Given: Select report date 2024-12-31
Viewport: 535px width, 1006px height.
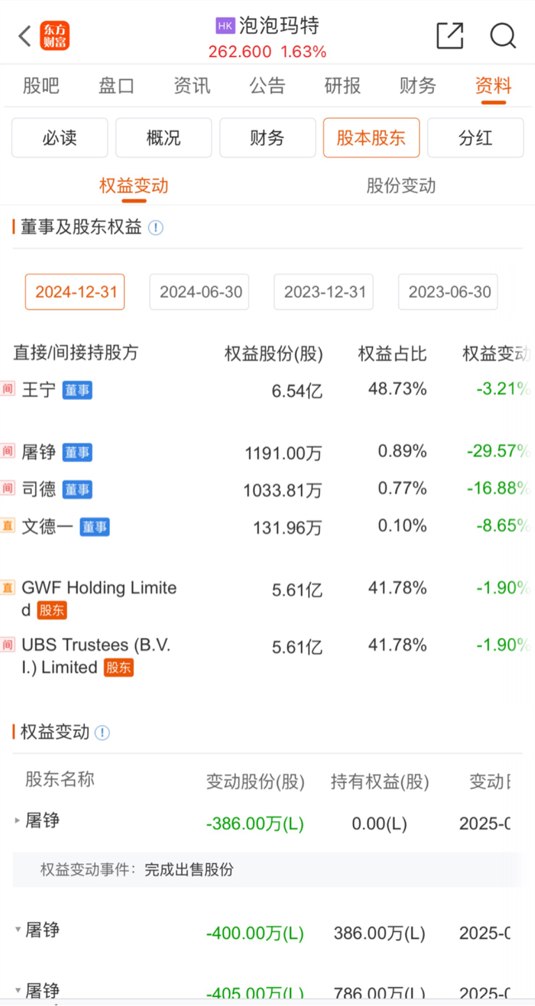Looking at the screenshot, I should pyautogui.click(x=75, y=292).
